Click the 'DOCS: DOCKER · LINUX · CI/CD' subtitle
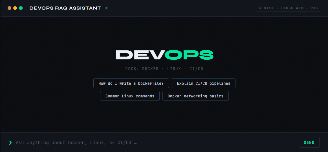 pos(164,69)
